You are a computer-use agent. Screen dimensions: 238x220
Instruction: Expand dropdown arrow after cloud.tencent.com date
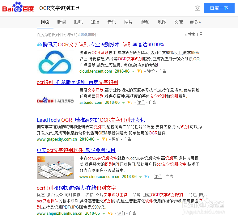tap(133, 71)
